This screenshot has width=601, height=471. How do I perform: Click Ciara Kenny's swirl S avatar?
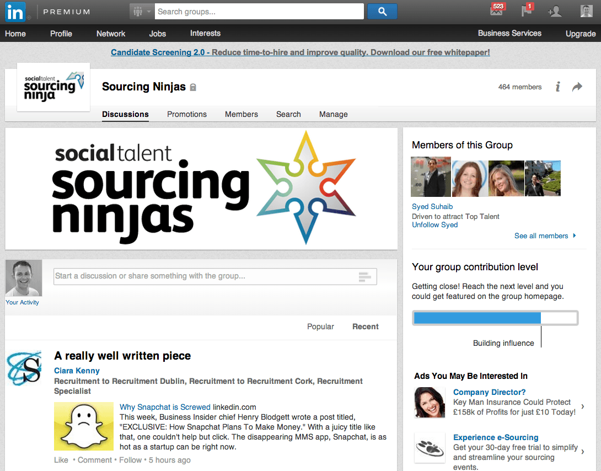(x=24, y=367)
